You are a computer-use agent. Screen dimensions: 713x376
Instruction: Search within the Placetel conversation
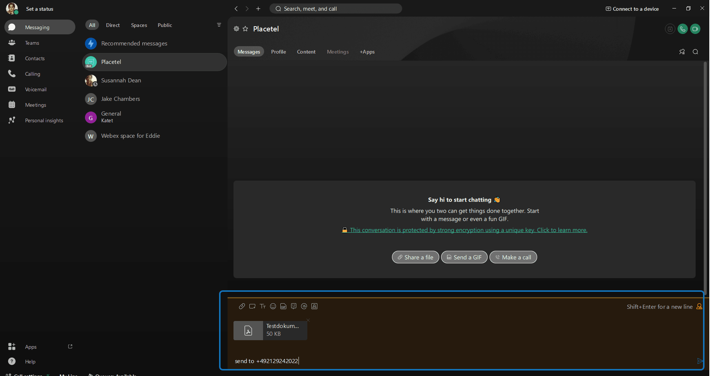pyautogui.click(x=695, y=52)
